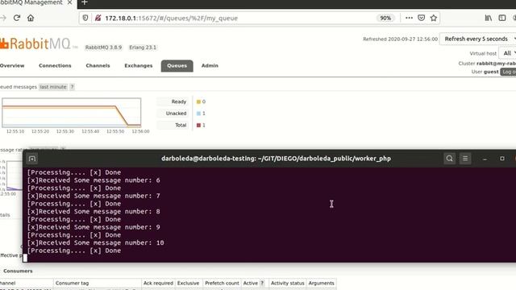The height and width of the screenshot is (290, 516).
Task: Toggle the Firefox sidebar icon
Action: click(502, 18)
